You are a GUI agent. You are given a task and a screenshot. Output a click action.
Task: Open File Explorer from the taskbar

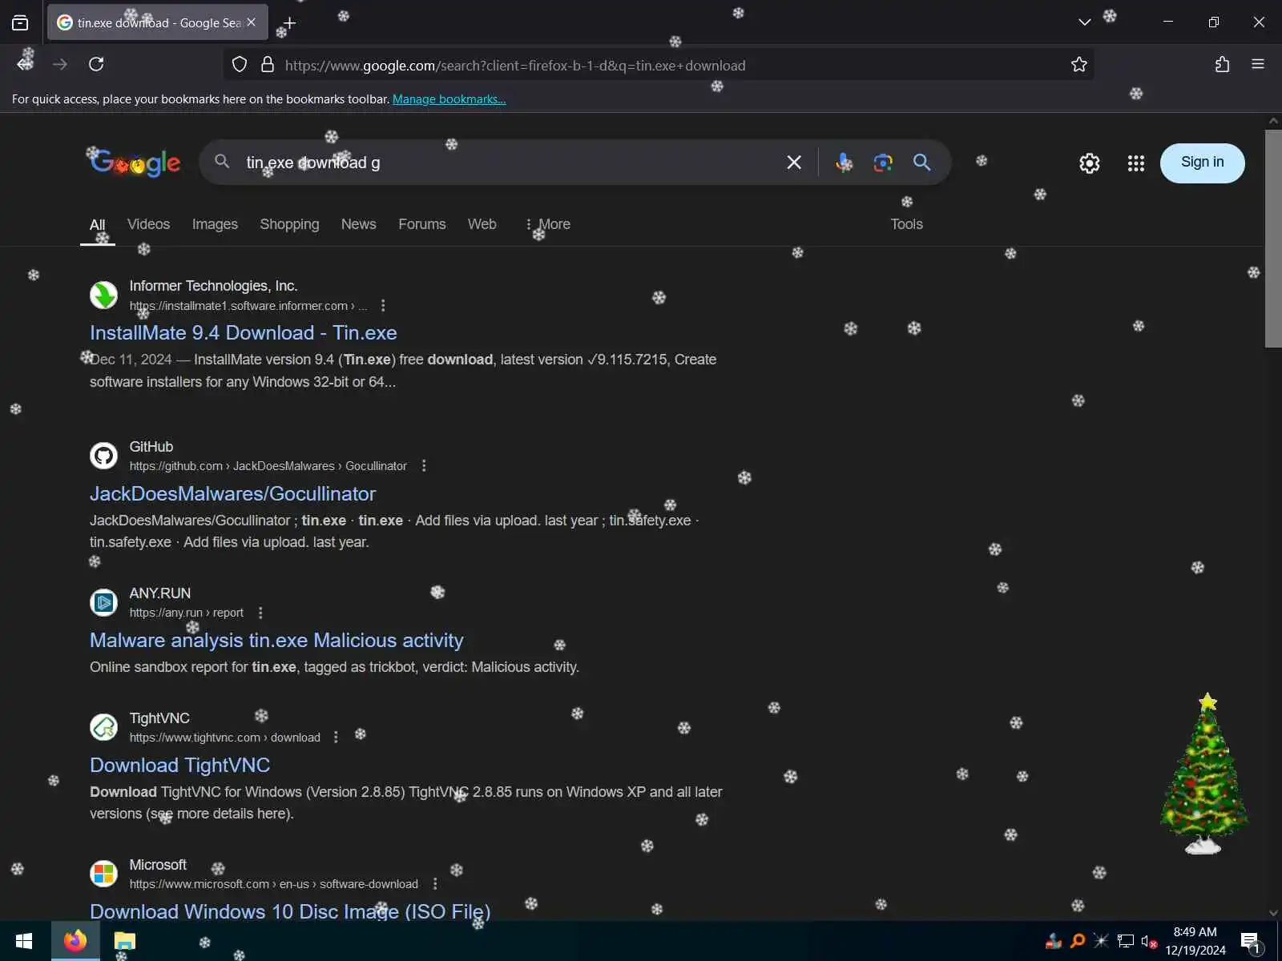(124, 941)
